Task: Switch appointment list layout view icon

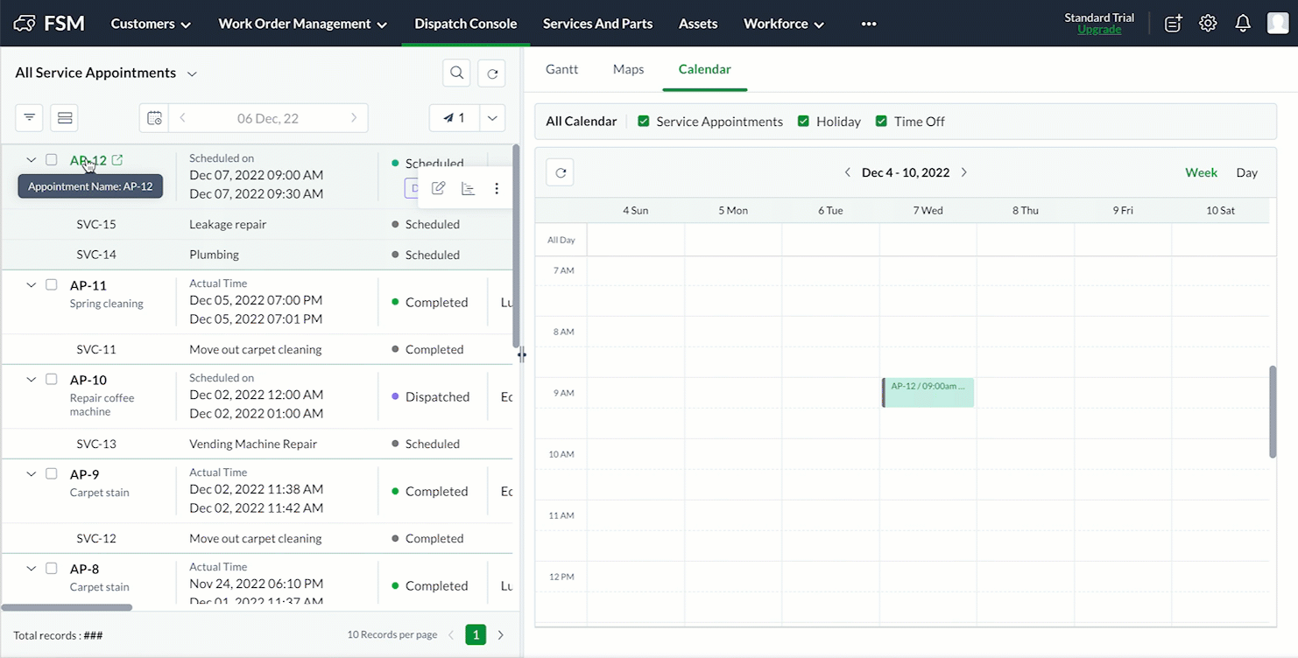Action: (x=64, y=117)
